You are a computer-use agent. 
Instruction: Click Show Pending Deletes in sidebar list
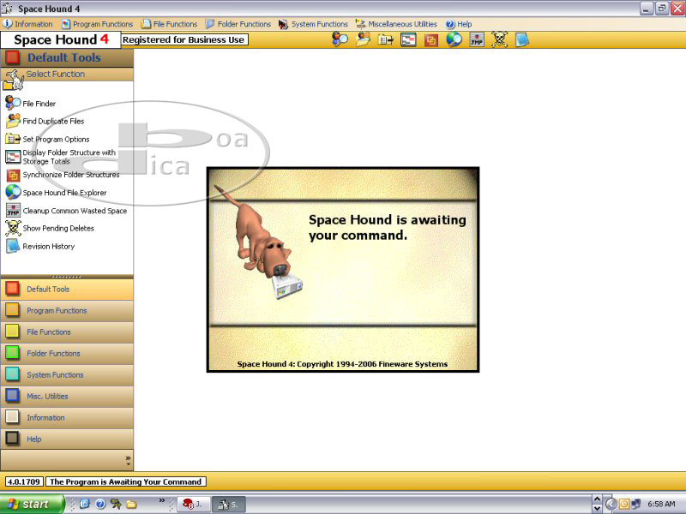tap(57, 229)
